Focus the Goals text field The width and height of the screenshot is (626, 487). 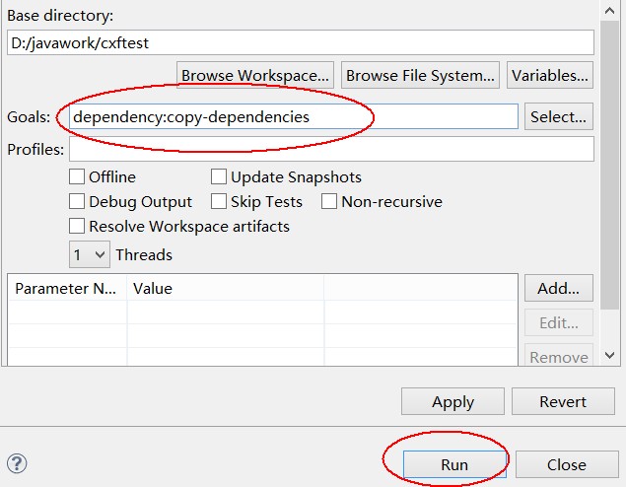tap(286, 116)
